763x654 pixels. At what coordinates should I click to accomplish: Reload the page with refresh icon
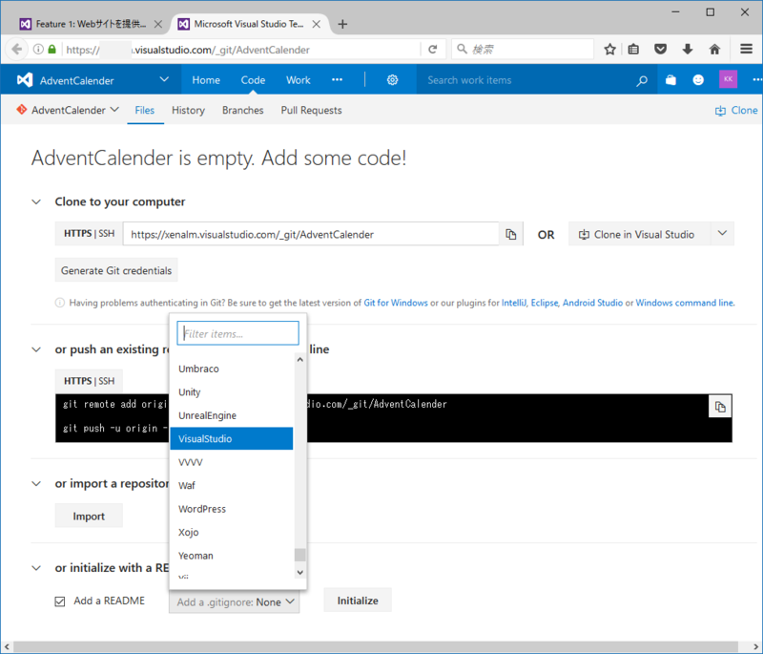433,50
